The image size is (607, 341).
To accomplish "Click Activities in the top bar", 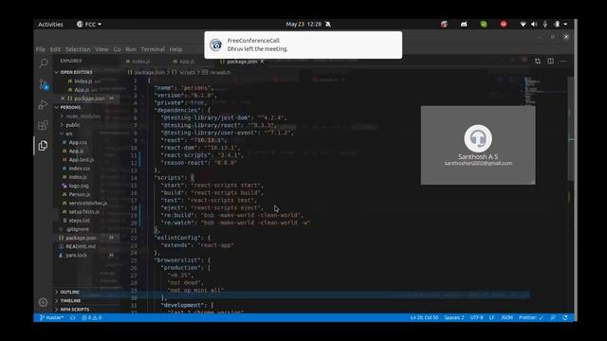I will 50,25.
